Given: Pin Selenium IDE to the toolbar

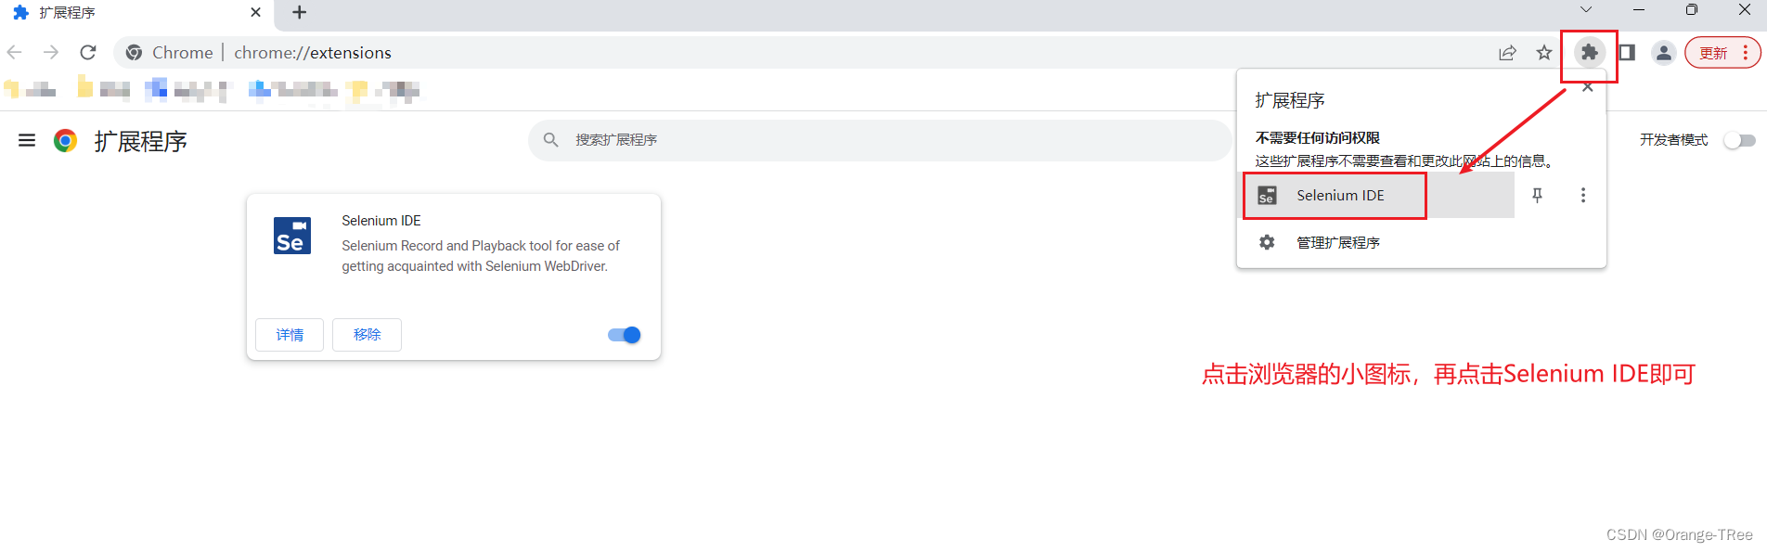Looking at the screenshot, I should [x=1538, y=195].
